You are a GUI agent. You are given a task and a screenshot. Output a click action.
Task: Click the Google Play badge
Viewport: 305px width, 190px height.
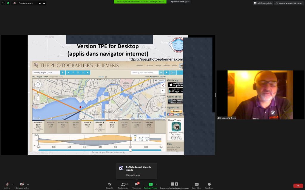point(175,91)
